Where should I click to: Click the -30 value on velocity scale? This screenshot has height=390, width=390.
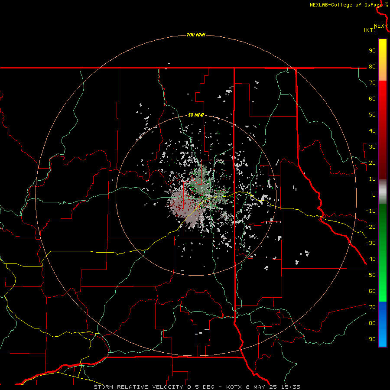coord(370,243)
